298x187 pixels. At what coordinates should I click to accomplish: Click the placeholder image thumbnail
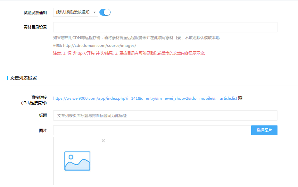coord(77,161)
